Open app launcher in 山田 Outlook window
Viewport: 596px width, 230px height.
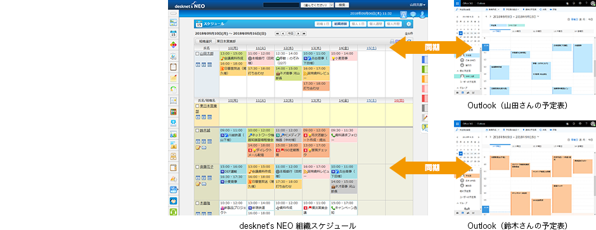tap(457, 3)
